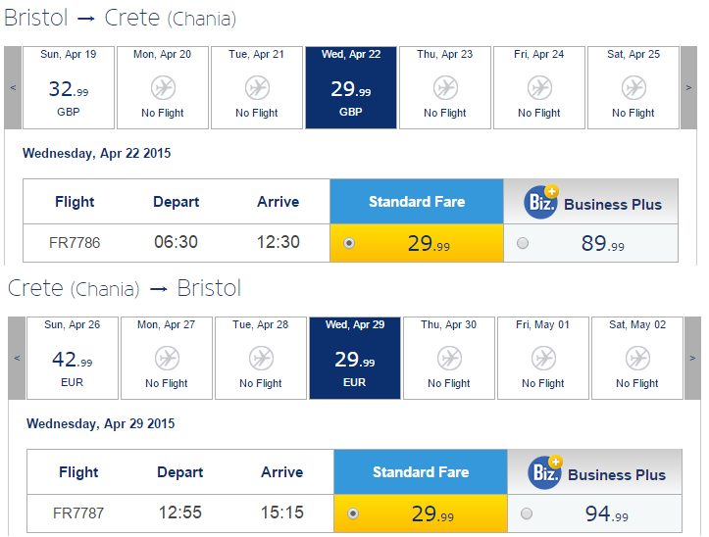Show earlier outbound dates with left arrow

[x=13, y=87]
